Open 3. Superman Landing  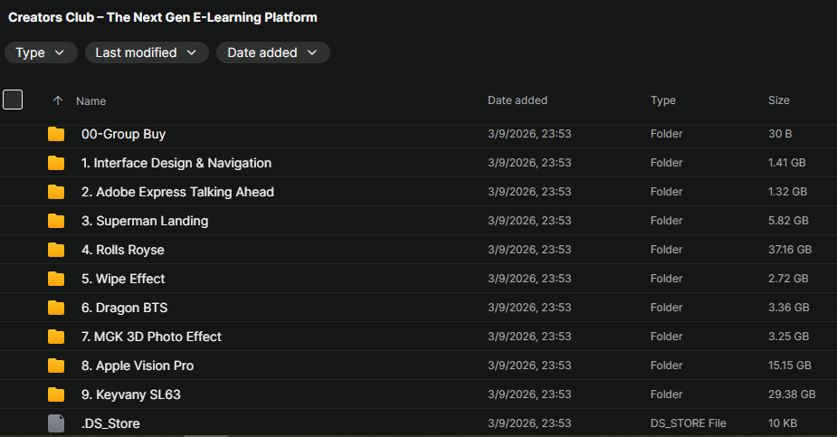[x=145, y=221]
